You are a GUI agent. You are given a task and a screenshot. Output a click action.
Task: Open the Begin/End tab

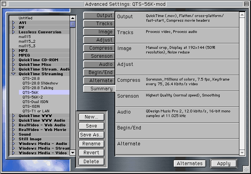99,72
